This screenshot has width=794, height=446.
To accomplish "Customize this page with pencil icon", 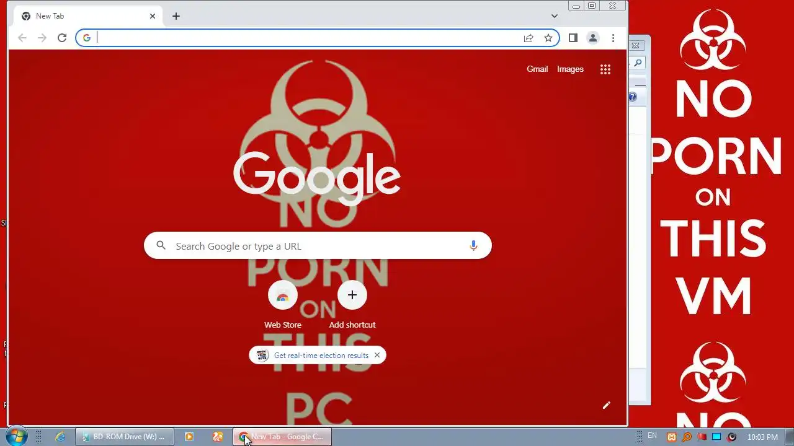I will [x=607, y=406].
